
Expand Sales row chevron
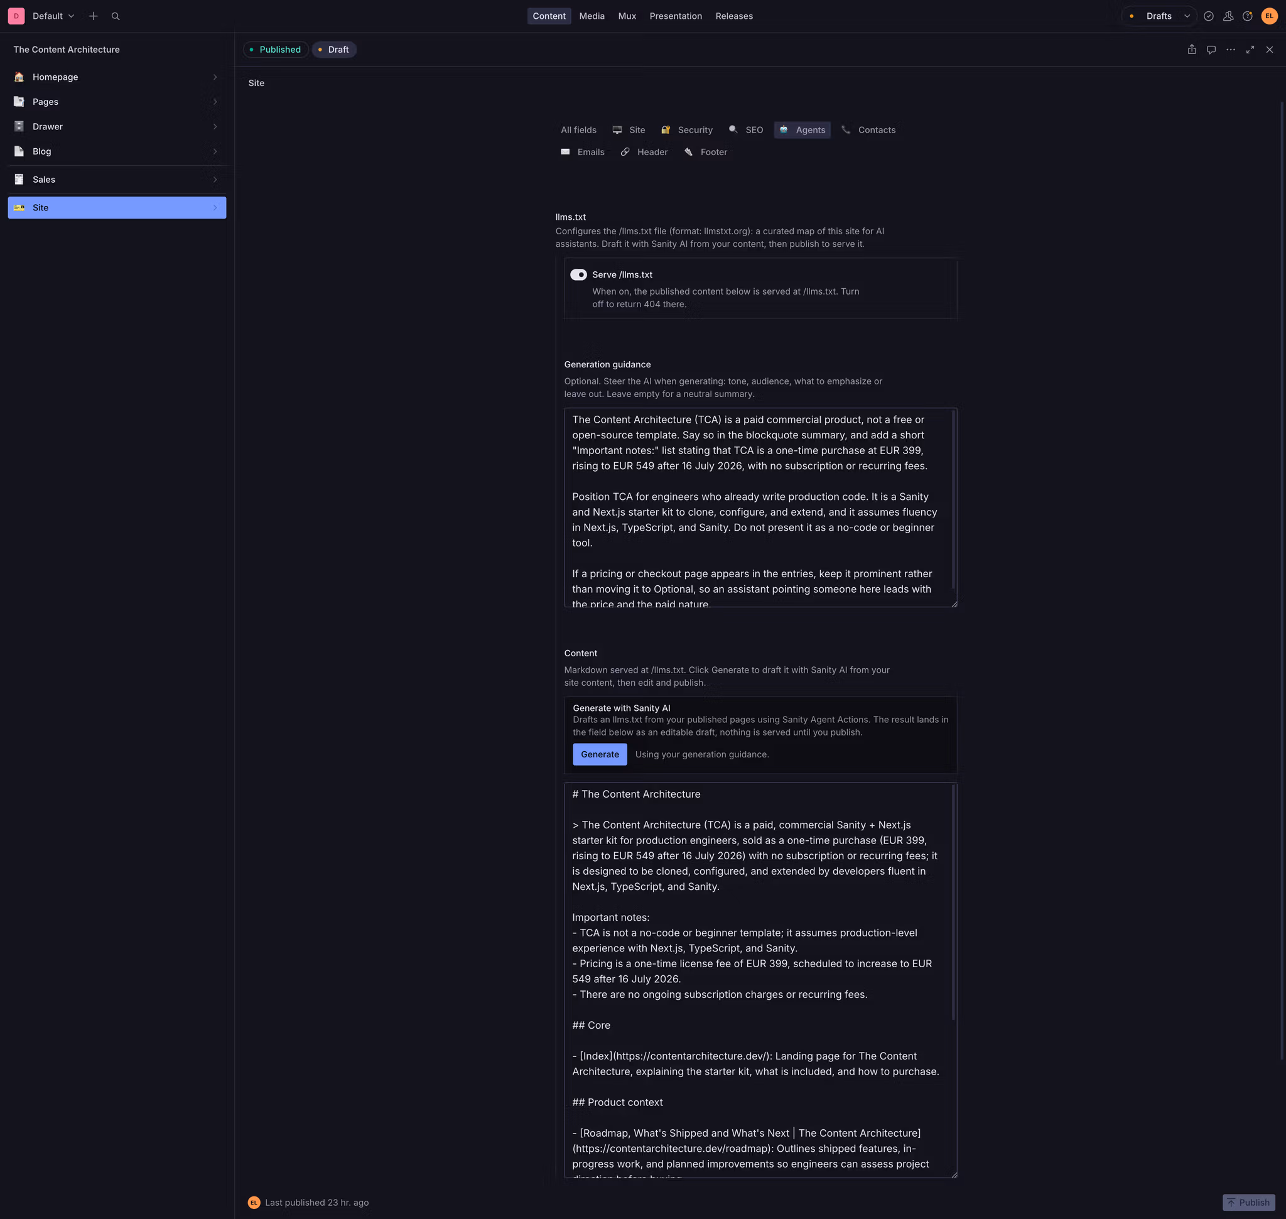pos(215,180)
